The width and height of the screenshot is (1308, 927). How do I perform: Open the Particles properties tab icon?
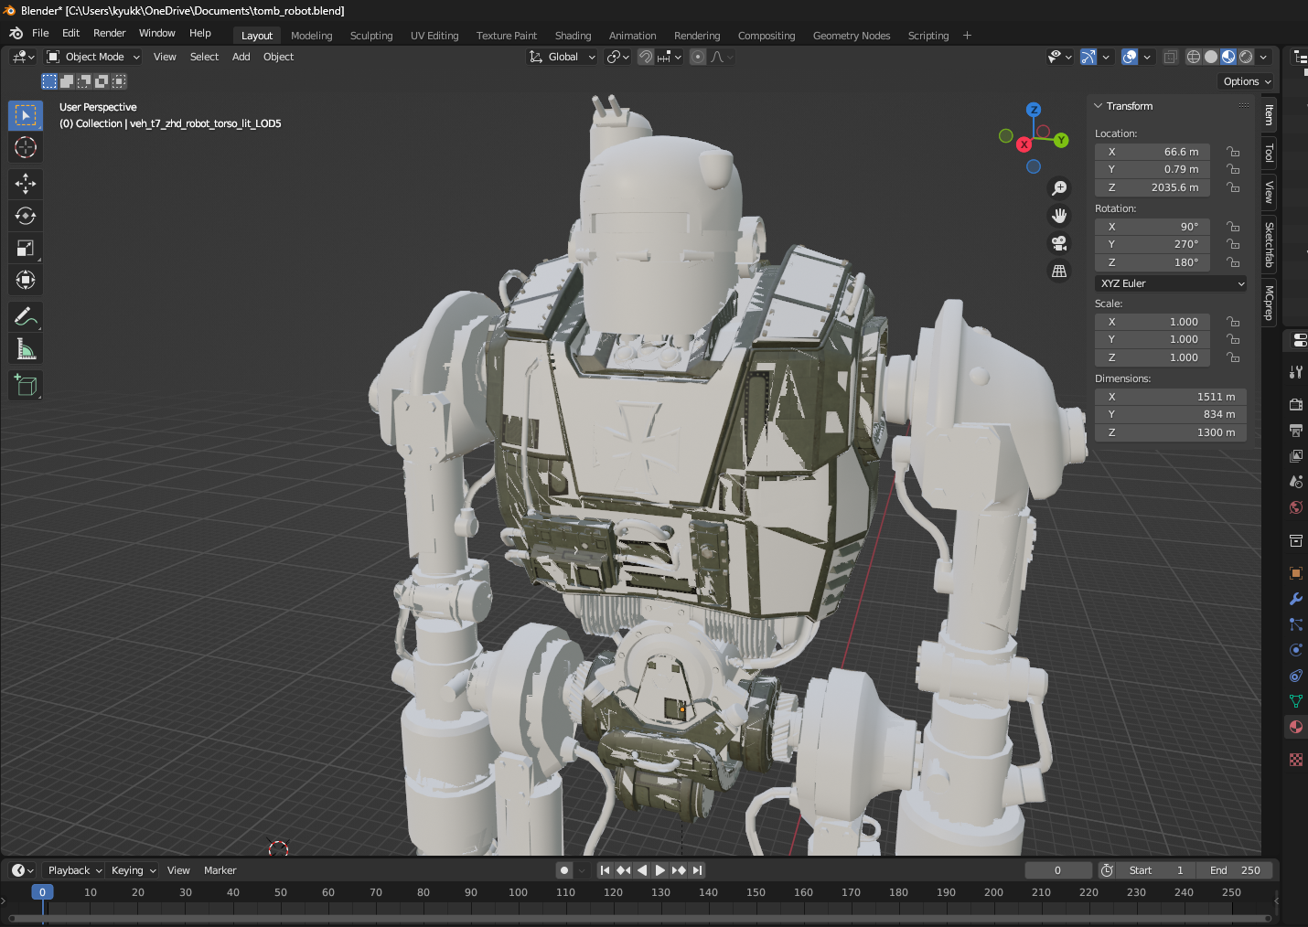point(1296,624)
